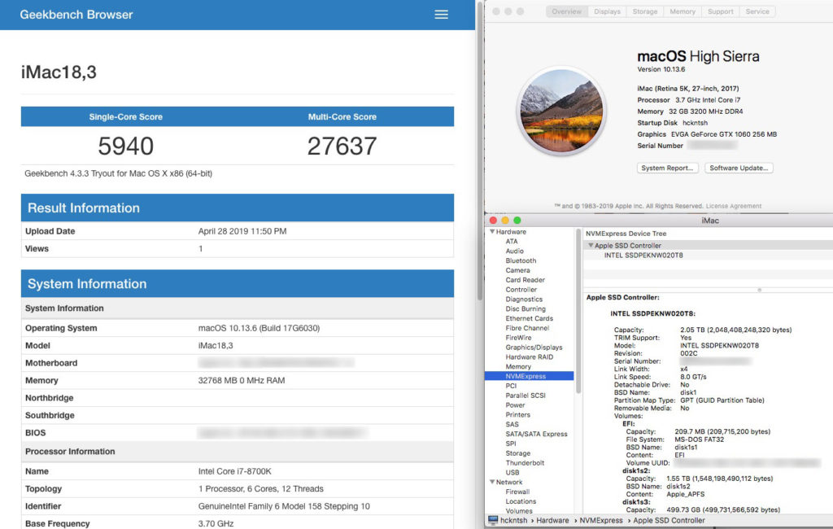Select Diagnostics in the sidebar
The image size is (833, 529).
click(524, 299)
